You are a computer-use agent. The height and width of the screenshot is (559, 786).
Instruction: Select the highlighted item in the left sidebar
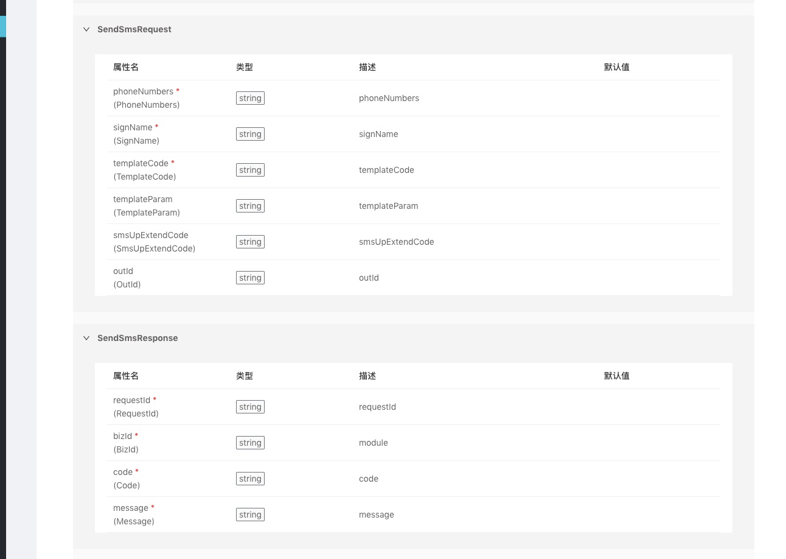(3, 26)
